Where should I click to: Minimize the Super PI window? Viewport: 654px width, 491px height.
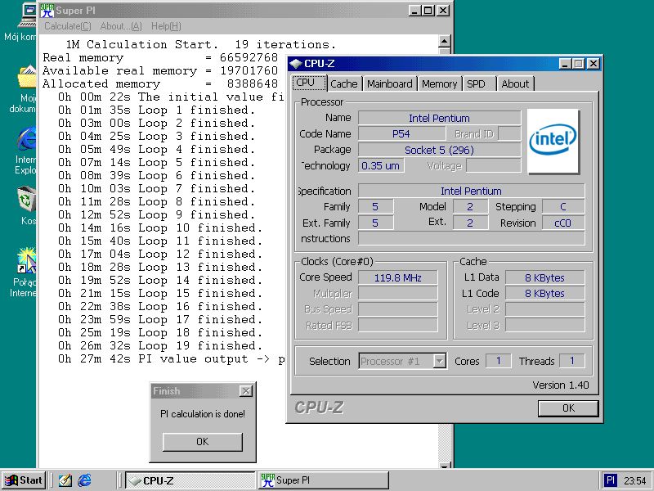414,11
